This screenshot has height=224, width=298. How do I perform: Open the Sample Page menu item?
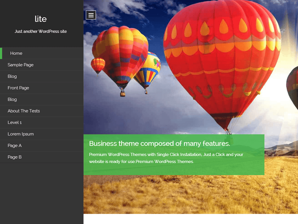click(x=20, y=64)
